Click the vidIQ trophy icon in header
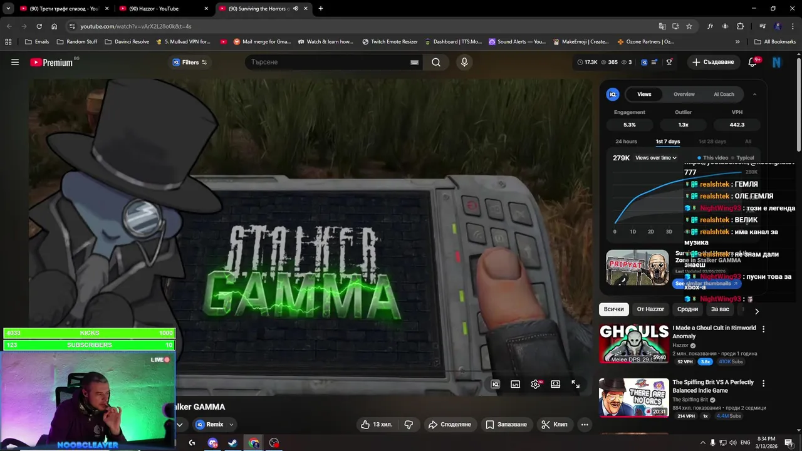 (669, 62)
